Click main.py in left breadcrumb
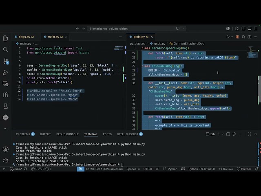 pyautogui.click(x=26, y=44)
